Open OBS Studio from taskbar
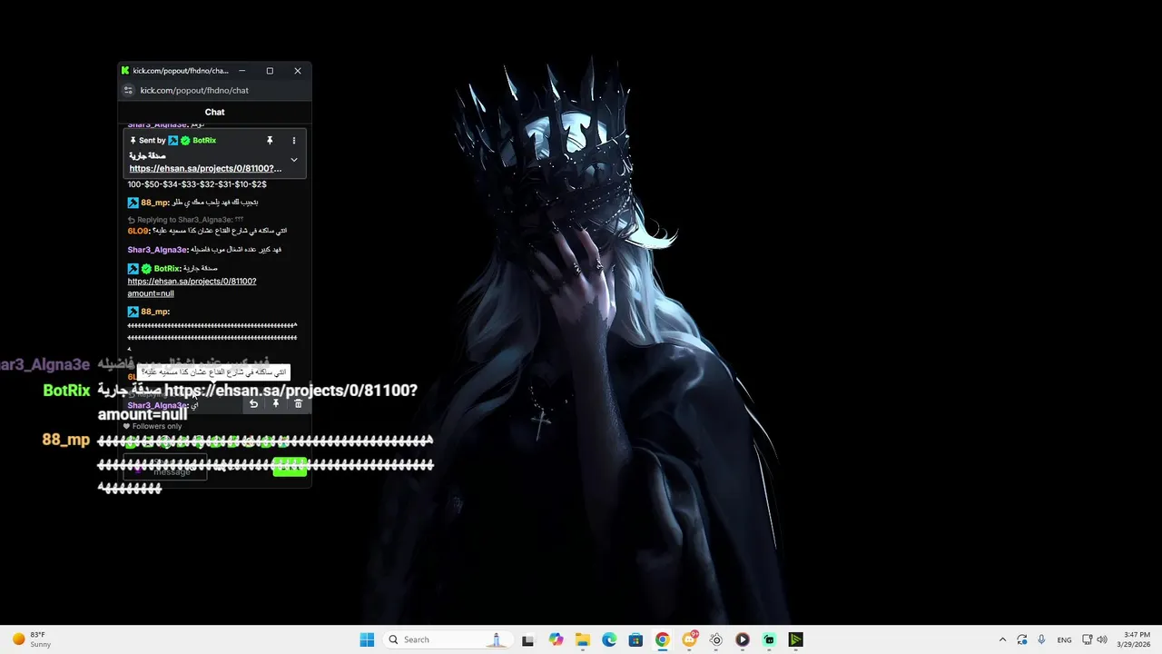1162x654 pixels. coord(715,639)
